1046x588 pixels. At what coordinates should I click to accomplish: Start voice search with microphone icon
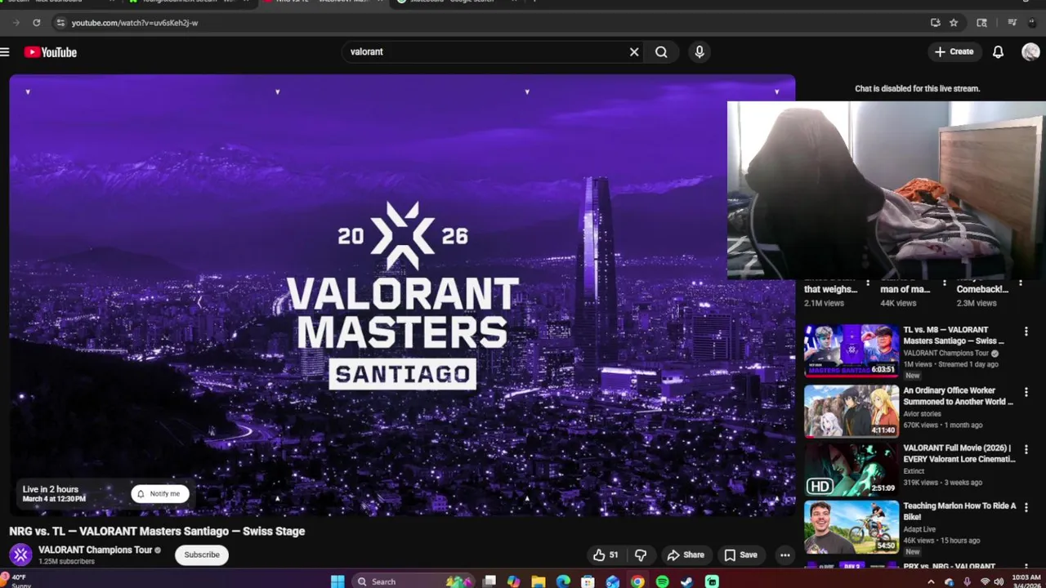pos(700,51)
